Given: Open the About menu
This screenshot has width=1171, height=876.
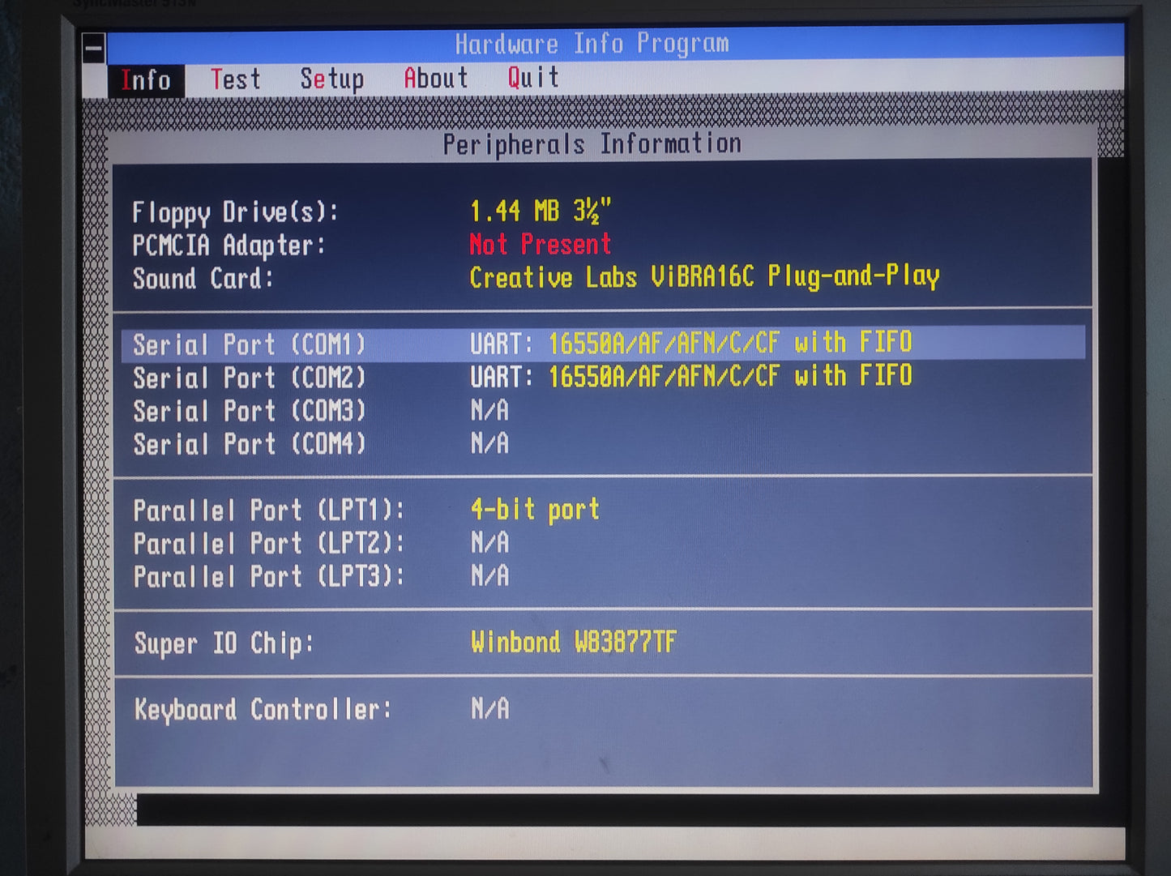Looking at the screenshot, I should [435, 77].
